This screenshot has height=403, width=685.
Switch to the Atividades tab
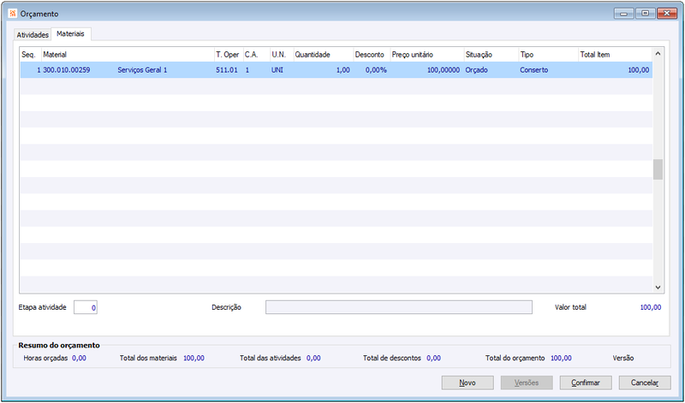tap(33, 35)
